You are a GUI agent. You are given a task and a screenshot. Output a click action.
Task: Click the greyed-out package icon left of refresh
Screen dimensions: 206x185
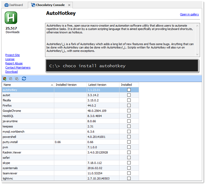tap(17, 79)
